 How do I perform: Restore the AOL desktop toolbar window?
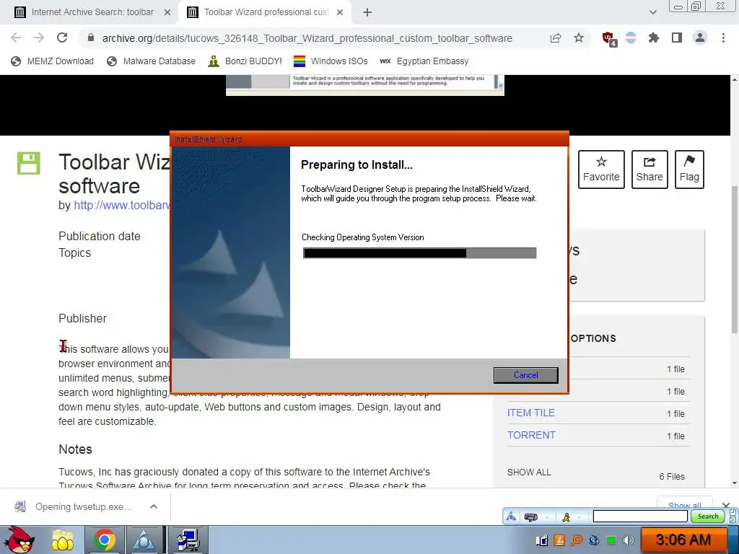click(733, 513)
